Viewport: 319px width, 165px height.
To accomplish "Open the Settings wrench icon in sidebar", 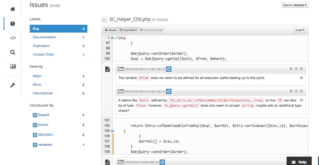I will [12, 85].
